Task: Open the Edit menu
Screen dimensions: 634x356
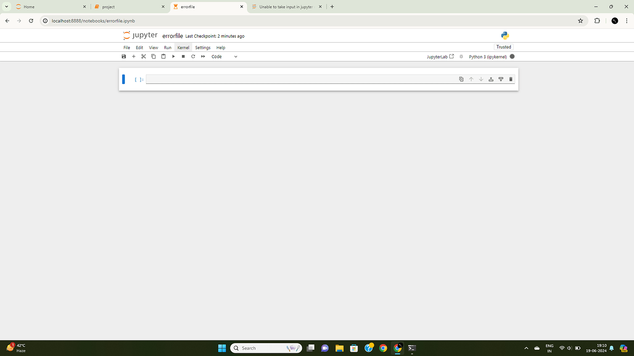Action: click(139, 48)
